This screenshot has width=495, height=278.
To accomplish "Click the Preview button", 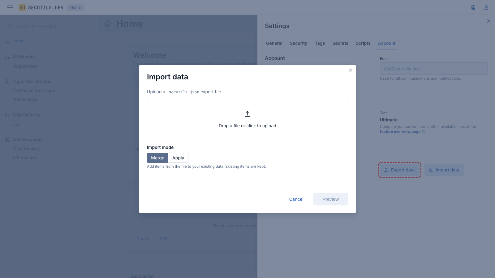I will coord(330,199).
